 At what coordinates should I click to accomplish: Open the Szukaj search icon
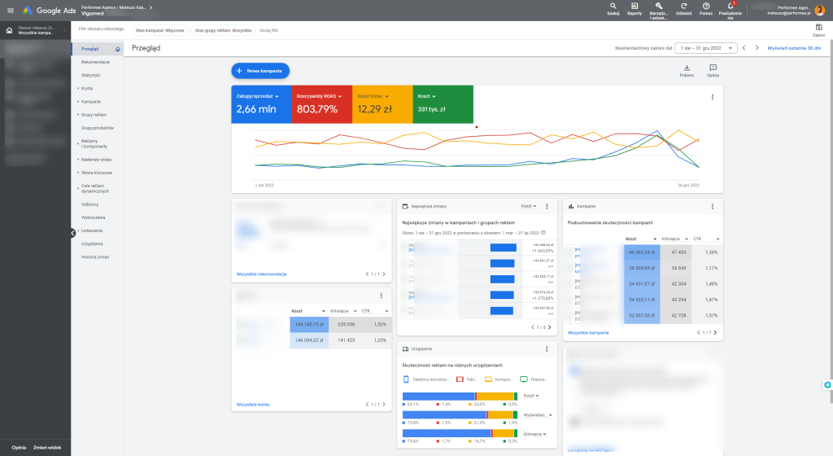[x=613, y=7]
